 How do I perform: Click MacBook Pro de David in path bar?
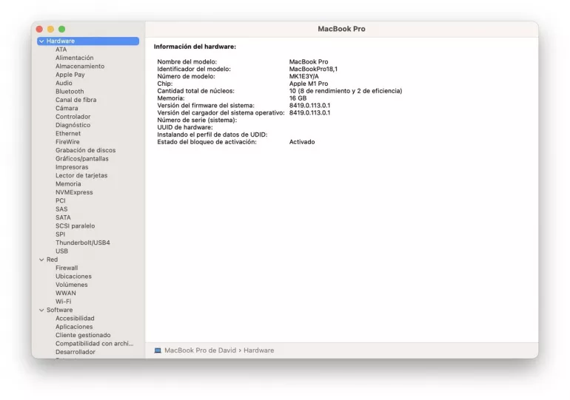(201, 350)
